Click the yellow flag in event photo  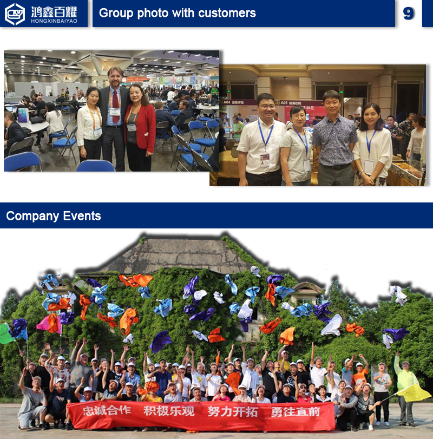click(414, 393)
